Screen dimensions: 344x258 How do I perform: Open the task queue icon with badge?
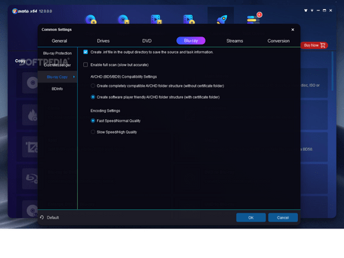click(254, 19)
